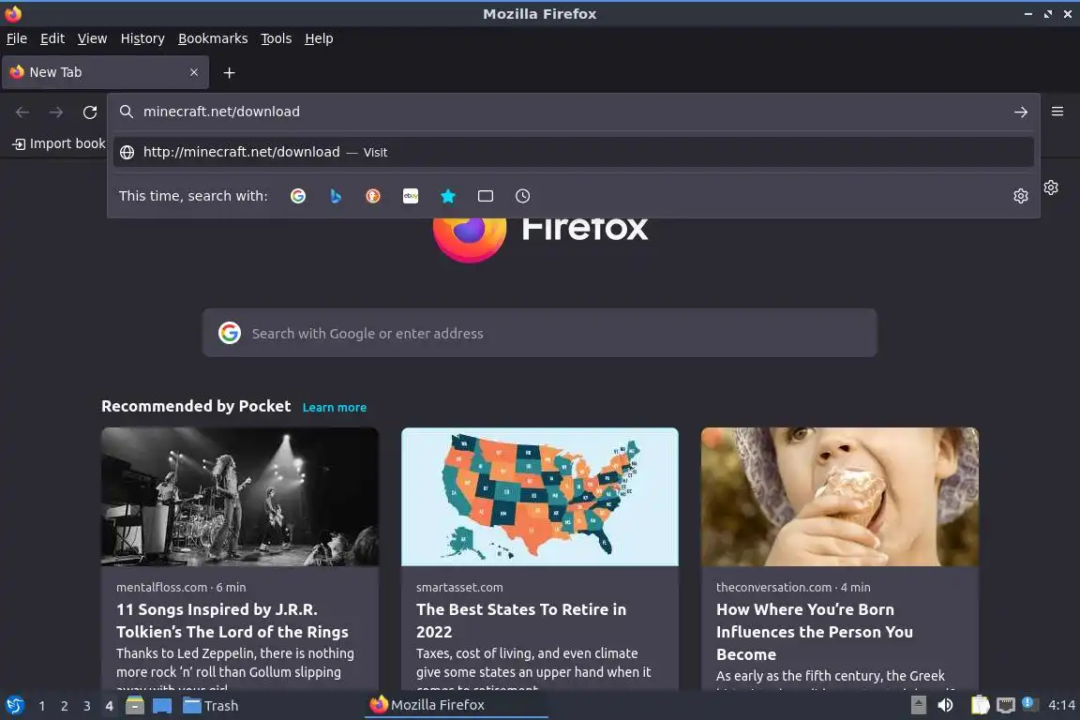Search with Bing from the address dropdown
Image resolution: width=1080 pixels, height=720 pixels.
click(x=336, y=196)
